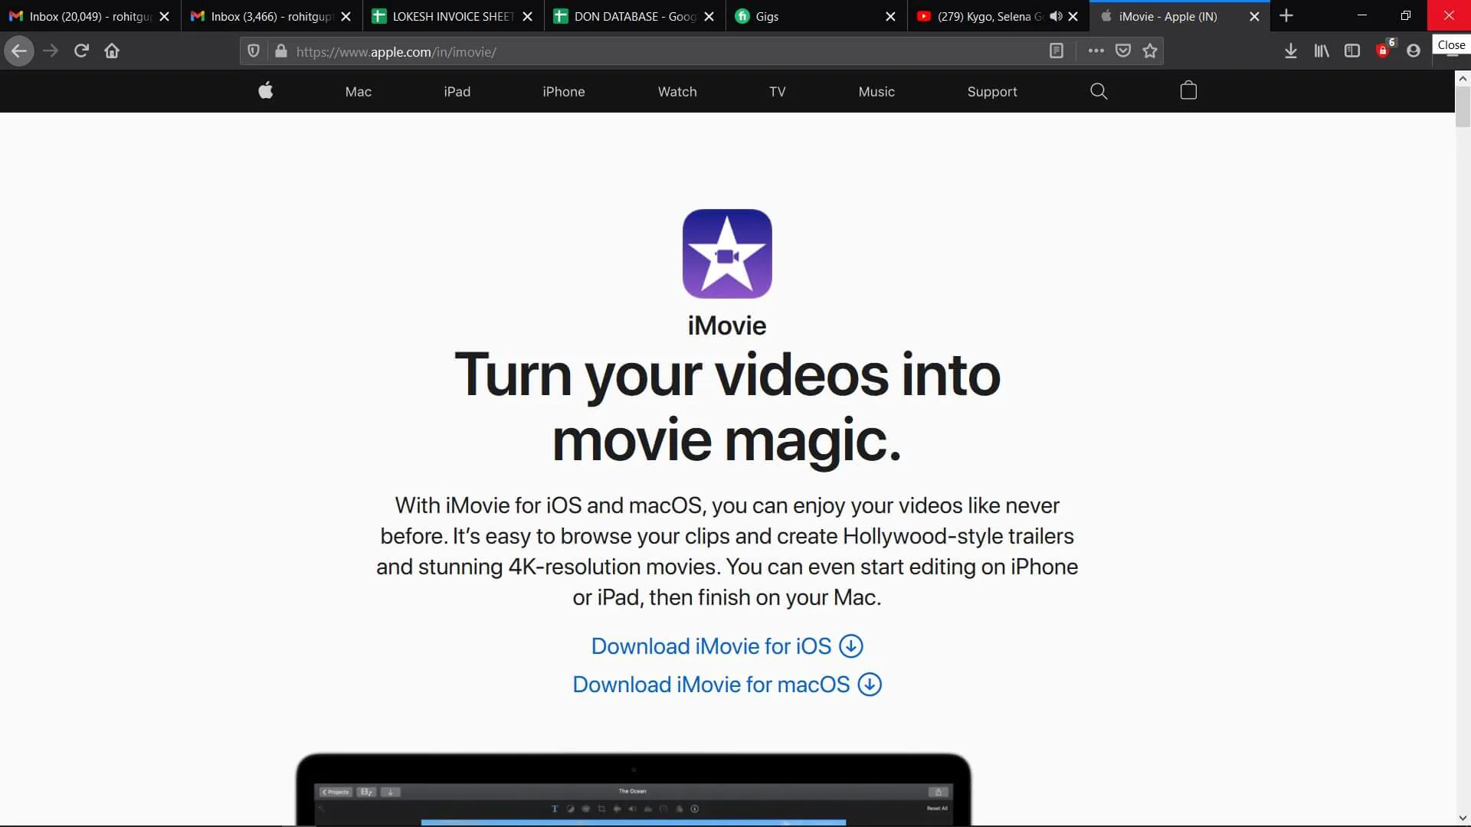The height and width of the screenshot is (827, 1471).
Task: Click the Shopping bag icon
Action: coord(1188,92)
